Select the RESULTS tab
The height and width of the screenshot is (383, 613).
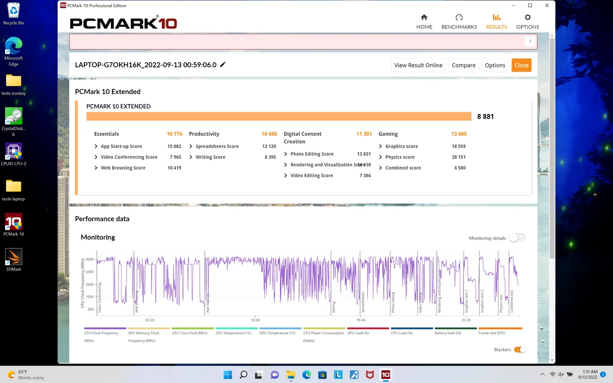point(496,22)
